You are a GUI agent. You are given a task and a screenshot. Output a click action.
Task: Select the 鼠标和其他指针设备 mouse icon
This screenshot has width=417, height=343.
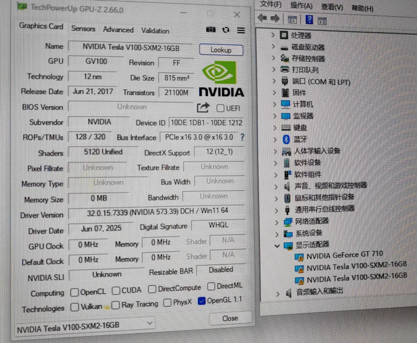point(287,198)
